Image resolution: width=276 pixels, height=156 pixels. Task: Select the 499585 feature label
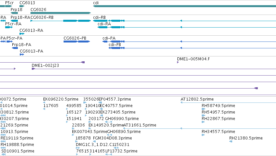[x=74, y=106]
